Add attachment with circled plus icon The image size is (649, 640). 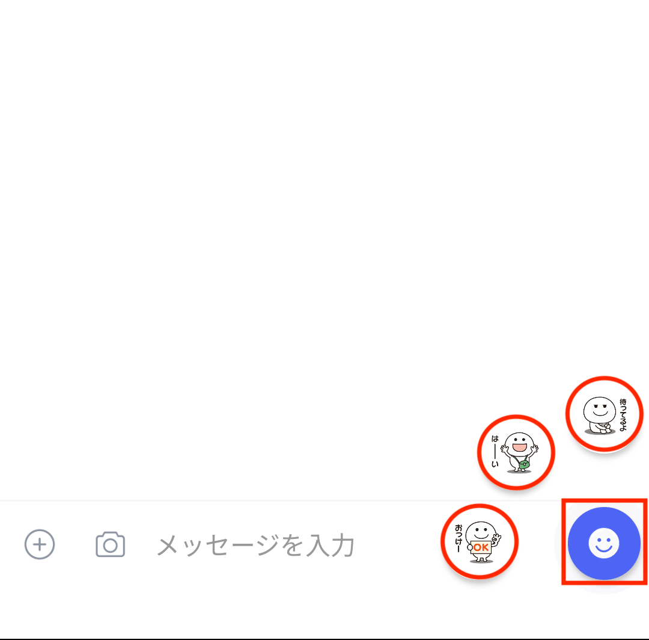(x=40, y=544)
